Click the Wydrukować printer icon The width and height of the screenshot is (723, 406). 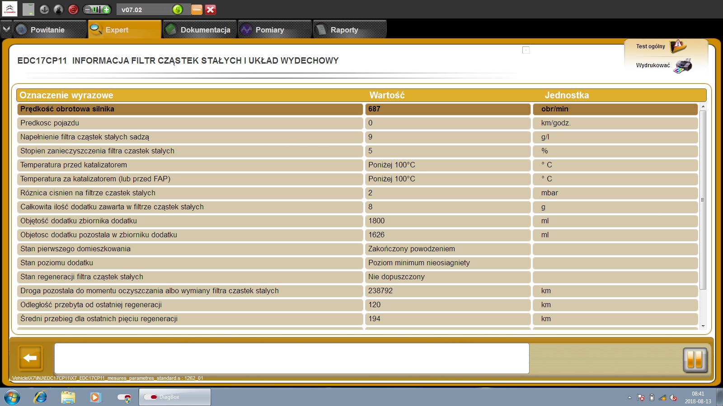[683, 66]
